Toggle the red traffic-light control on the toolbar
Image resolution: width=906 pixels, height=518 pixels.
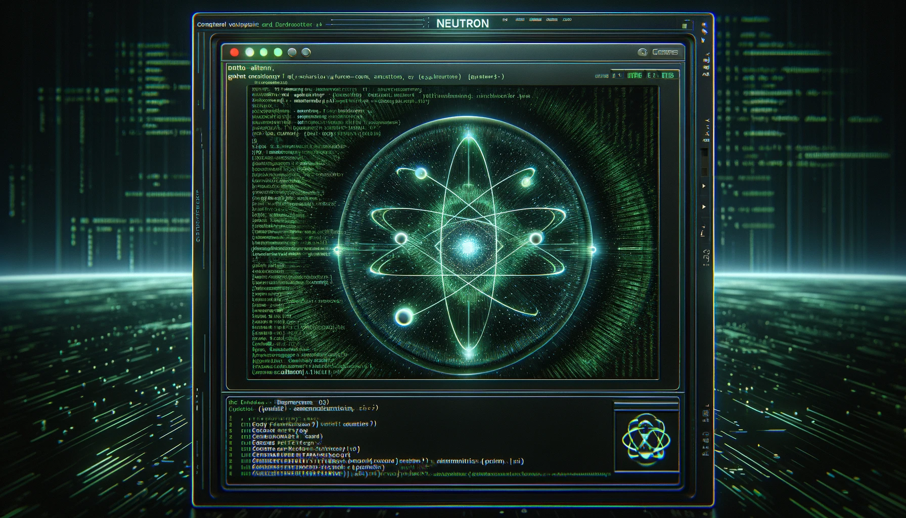pos(234,52)
